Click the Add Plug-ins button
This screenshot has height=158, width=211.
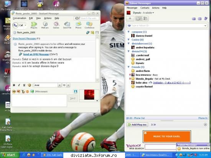pyautogui.click(x=137, y=125)
